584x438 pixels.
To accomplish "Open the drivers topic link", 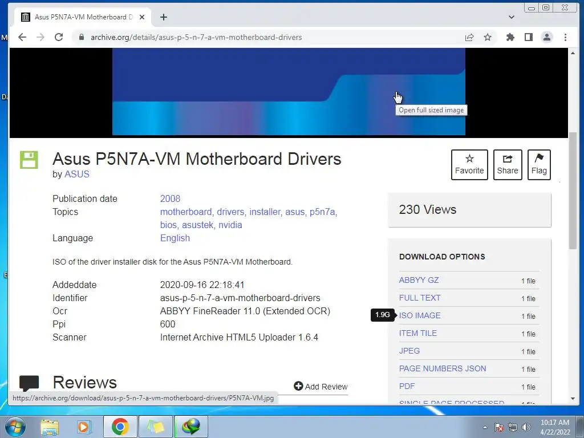I will (x=230, y=212).
